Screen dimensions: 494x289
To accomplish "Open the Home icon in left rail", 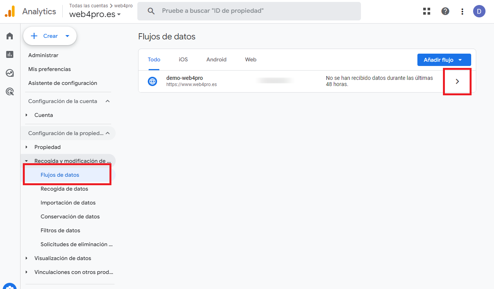I will tap(10, 36).
